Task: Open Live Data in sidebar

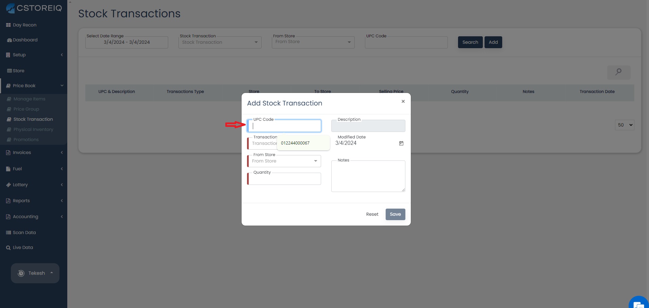Action: click(23, 248)
